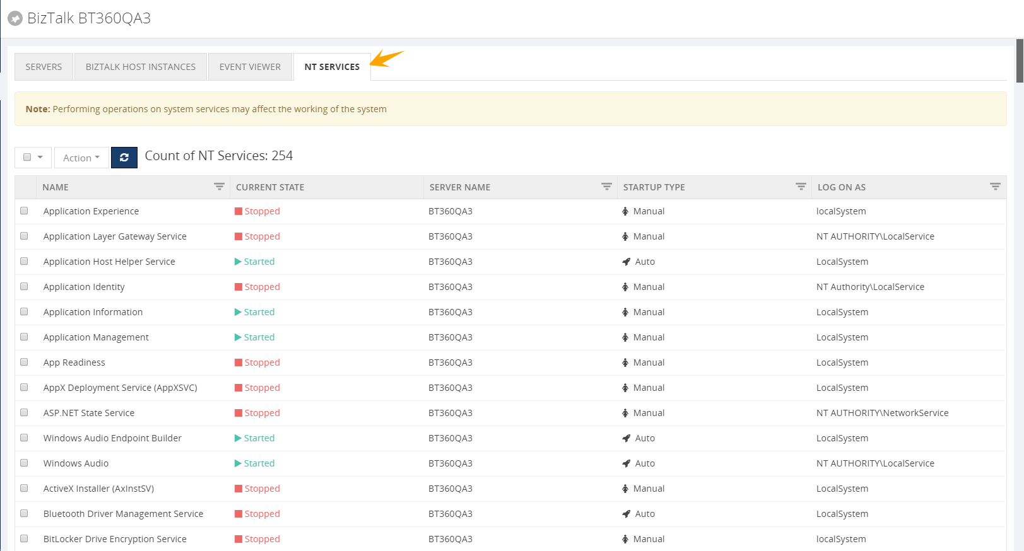The width and height of the screenshot is (1024, 551).
Task: Check the Application Experience row checkbox
Action: point(24,211)
